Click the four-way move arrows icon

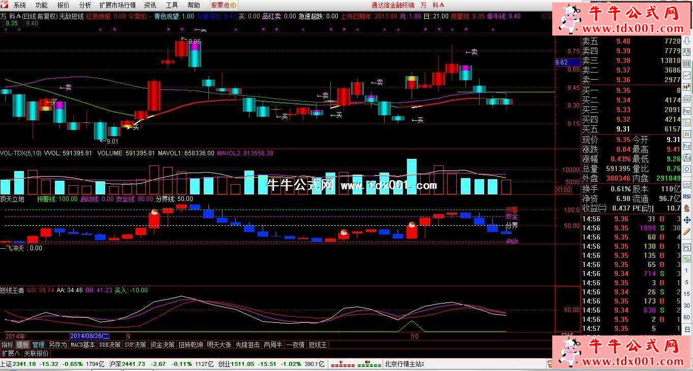coord(686,220)
